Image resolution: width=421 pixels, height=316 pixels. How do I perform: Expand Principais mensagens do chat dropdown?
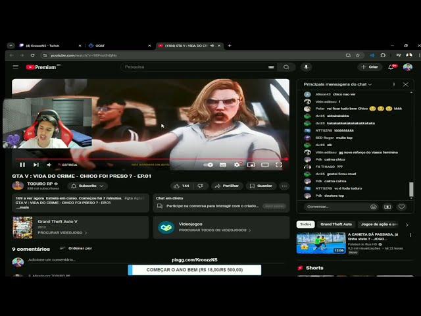tap(337, 84)
